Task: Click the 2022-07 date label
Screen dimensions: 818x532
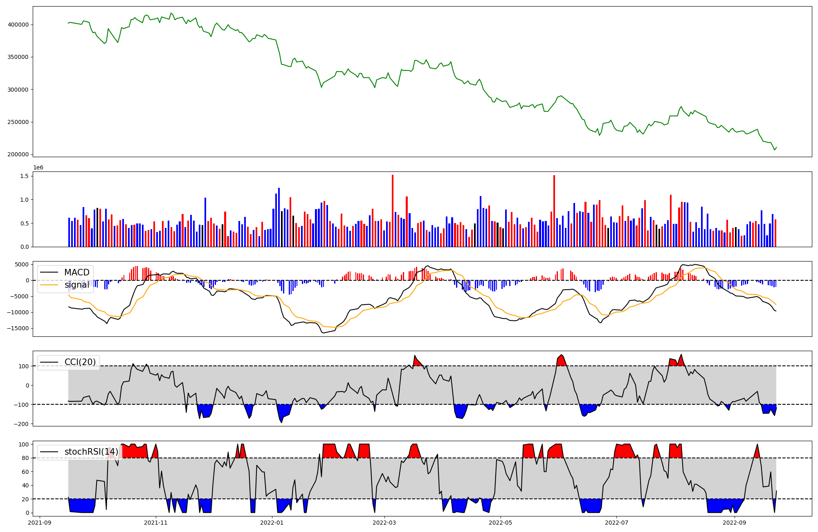Action: tap(617, 523)
